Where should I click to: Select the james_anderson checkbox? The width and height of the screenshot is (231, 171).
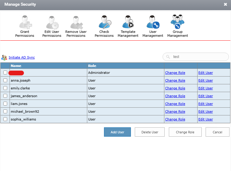point(5,96)
